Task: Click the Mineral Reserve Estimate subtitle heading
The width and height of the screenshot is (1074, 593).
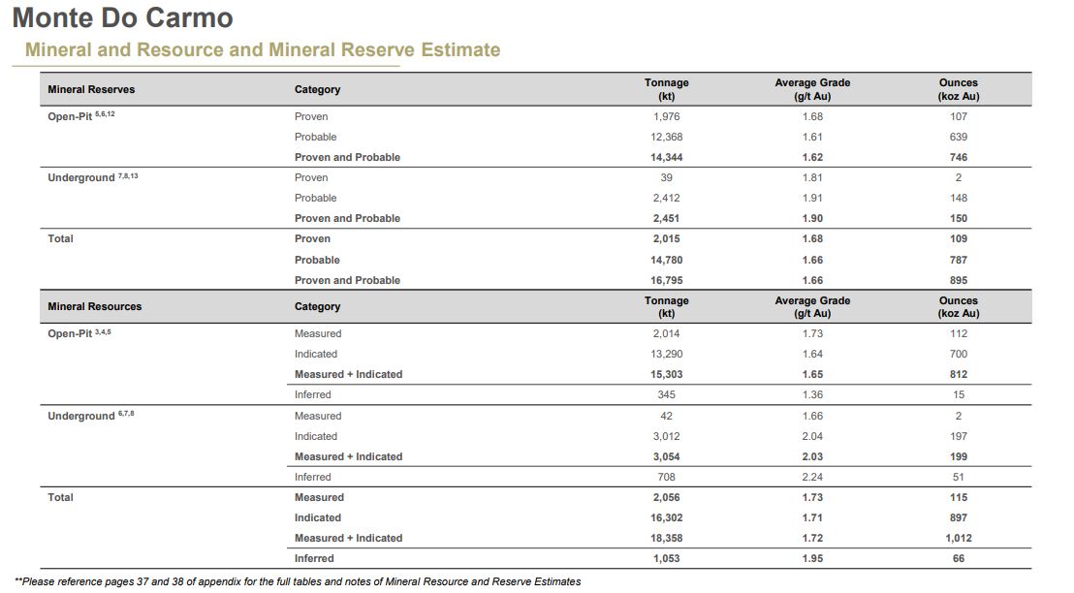Action: 263,49
